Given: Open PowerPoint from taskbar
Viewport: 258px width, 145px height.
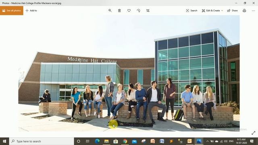Looking at the screenshot, I should [x=152, y=141].
